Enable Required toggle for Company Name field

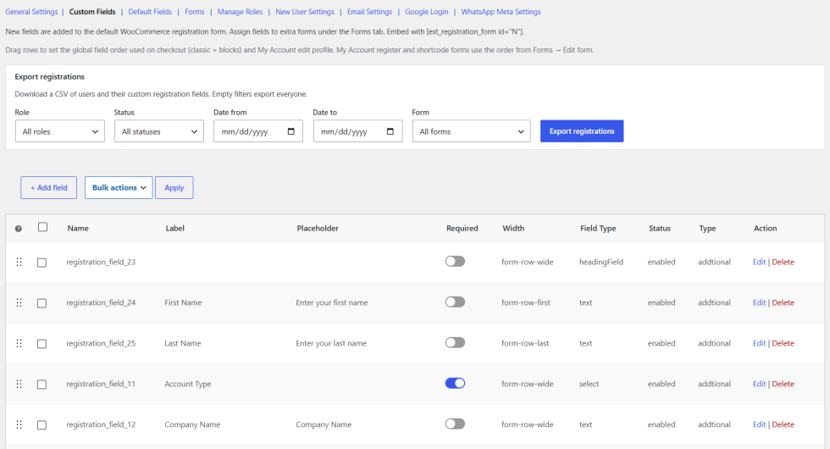pos(456,424)
